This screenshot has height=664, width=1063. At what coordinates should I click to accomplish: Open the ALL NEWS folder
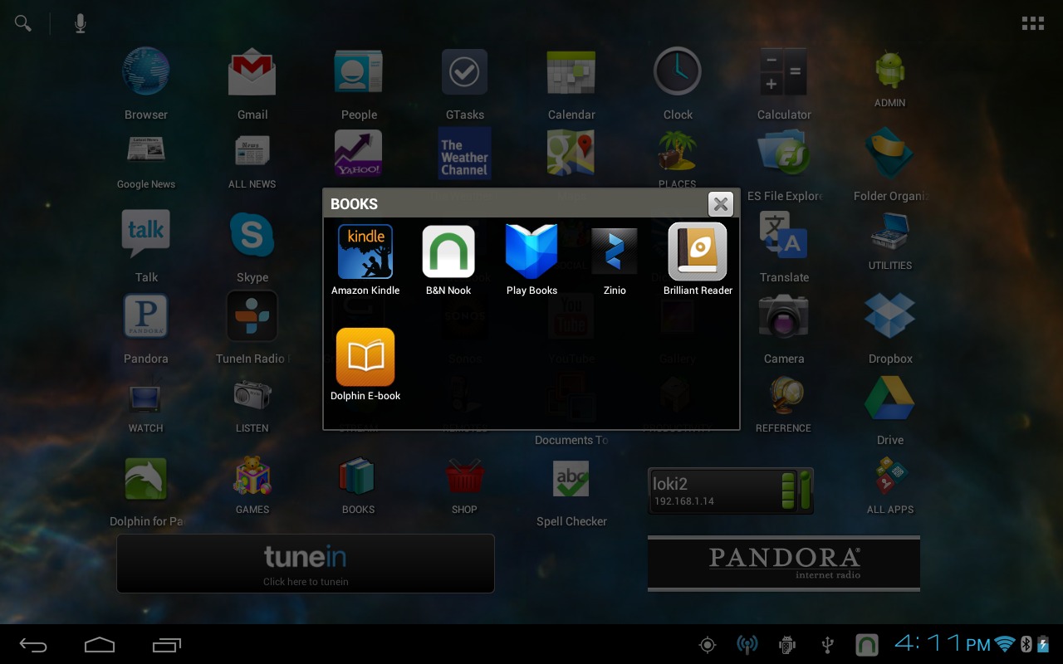point(252,162)
